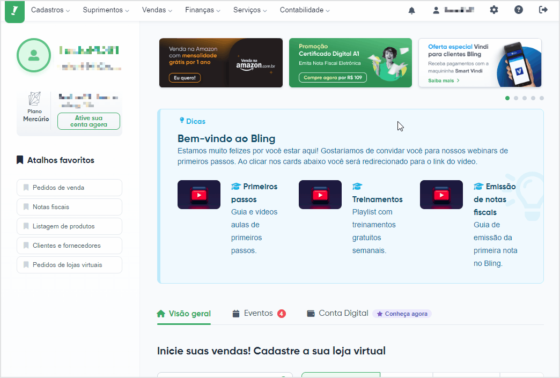Click the logout exit icon
560x378 pixels.
pos(543,10)
